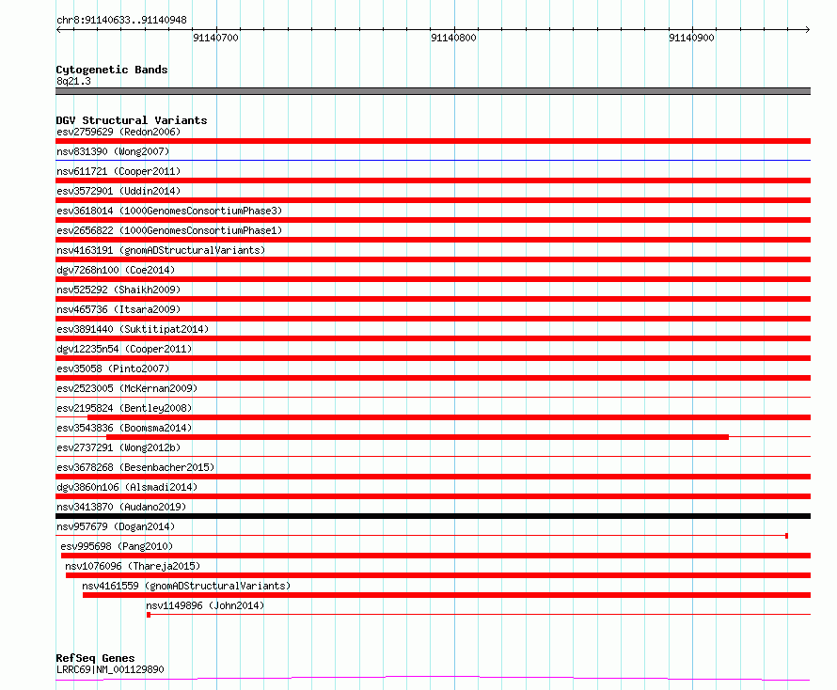Click the 91140900 ruler label
The height and width of the screenshot is (690, 837).
[691, 38]
